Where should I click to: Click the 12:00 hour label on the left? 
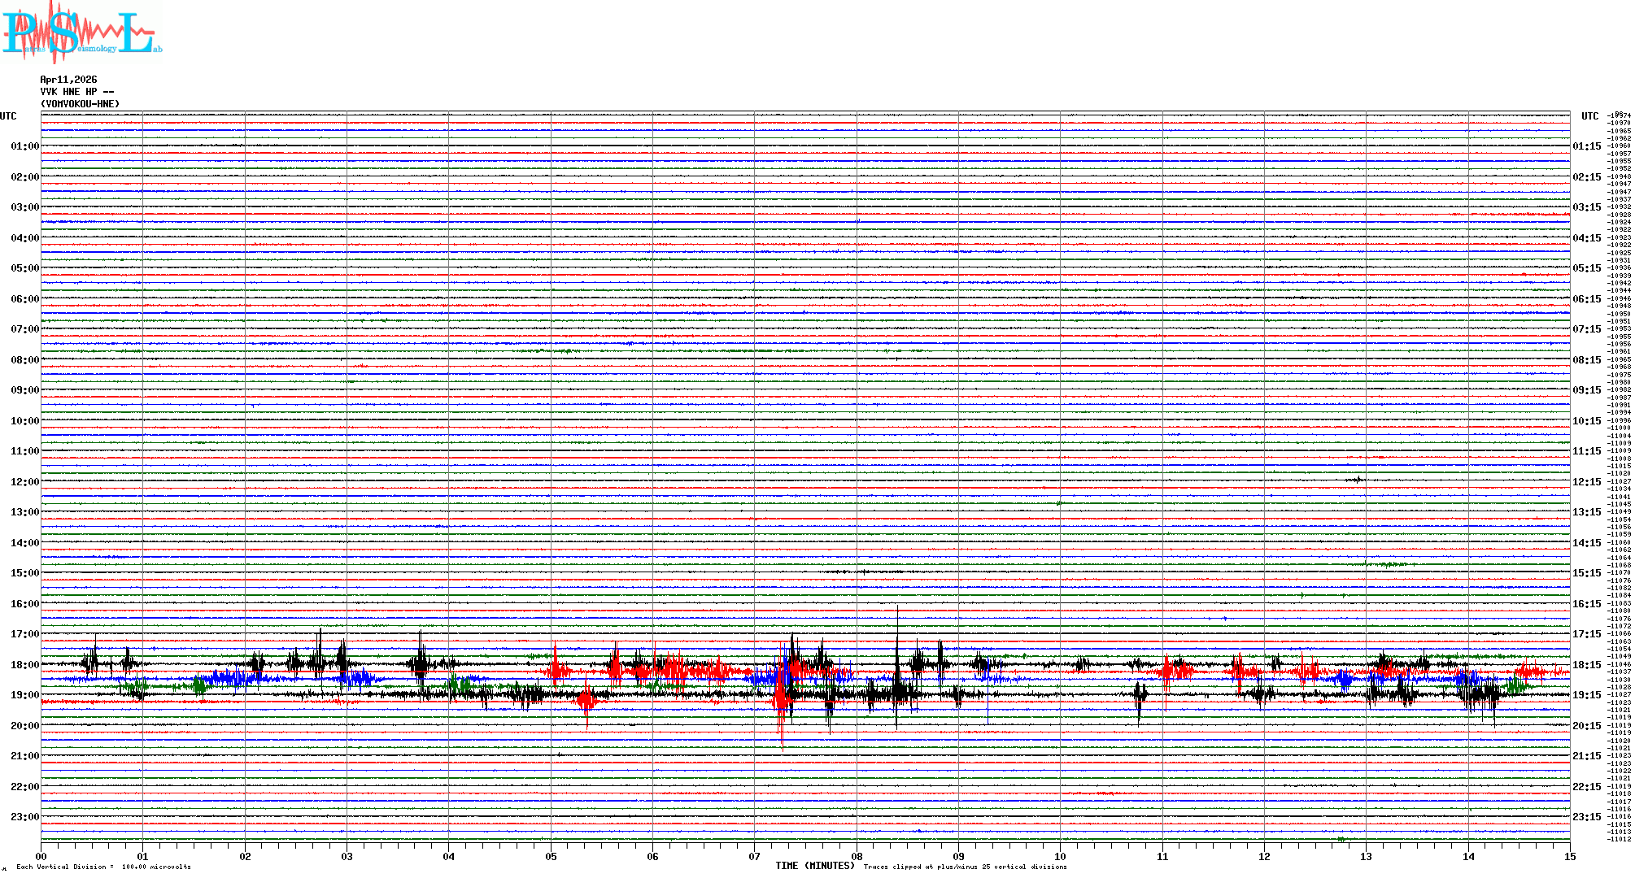(24, 482)
